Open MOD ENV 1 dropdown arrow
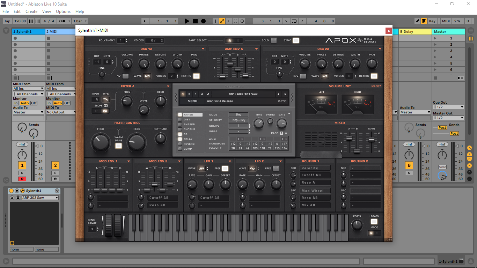477x268 pixels. 129,162
